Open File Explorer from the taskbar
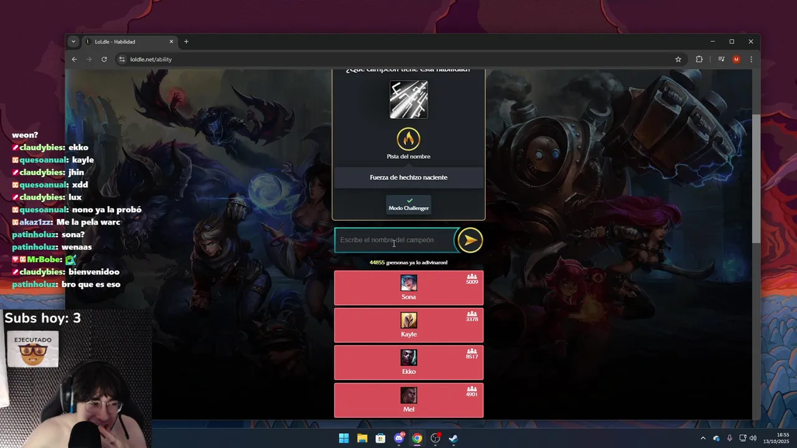797x448 pixels. (362, 438)
